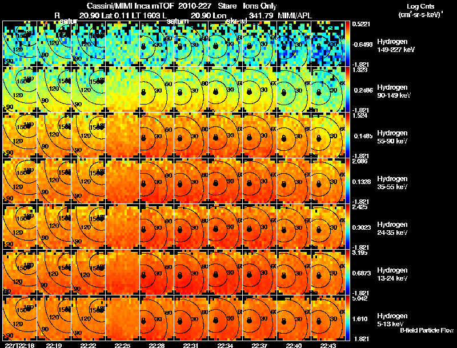
Task: Click the colorbar maximum value '0.5221'
Action: pos(361,24)
